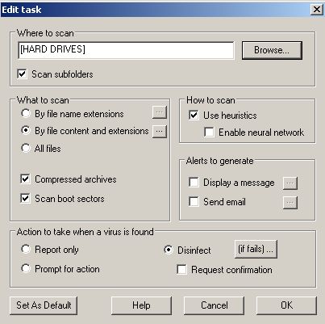Toggle Scan boot sectors checkbox
Screen dimensions: 325x324
(x=25, y=199)
